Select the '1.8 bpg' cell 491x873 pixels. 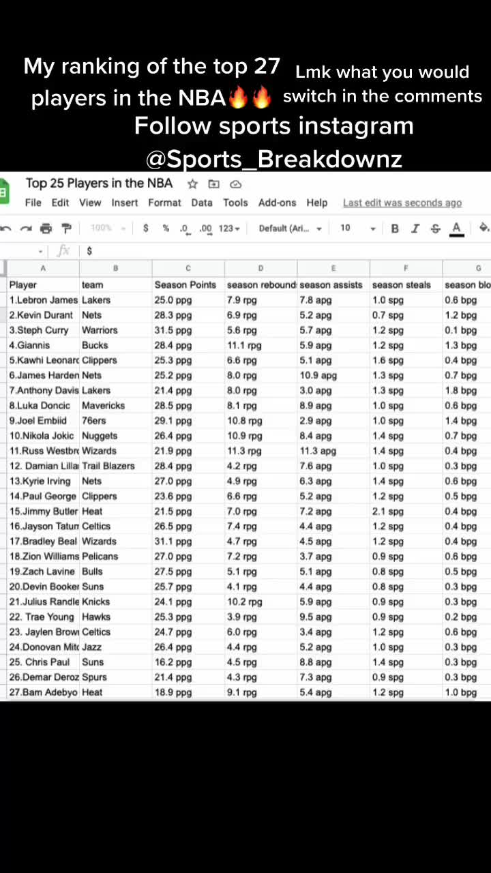[466, 390]
